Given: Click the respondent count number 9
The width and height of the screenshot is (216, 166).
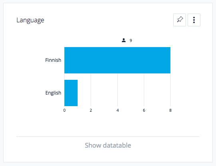Looking at the screenshot, I should tap(131, 40).
